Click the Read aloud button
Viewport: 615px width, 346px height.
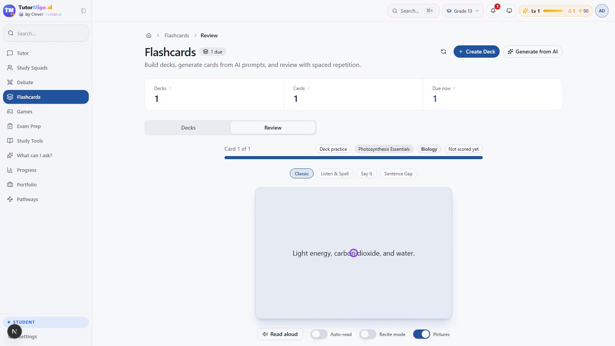pos(280,334)
